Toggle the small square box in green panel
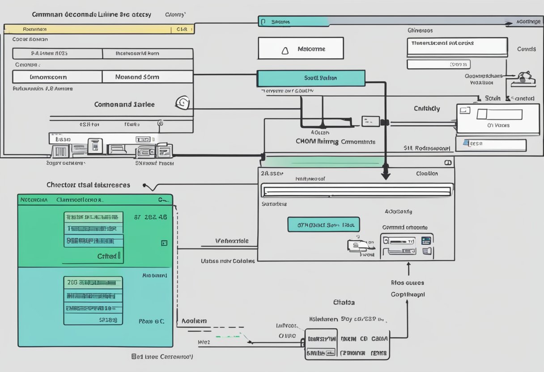Image resolution: width=544 pixels, height=372 pixels. pyautogui.click(x=164, y=243)
